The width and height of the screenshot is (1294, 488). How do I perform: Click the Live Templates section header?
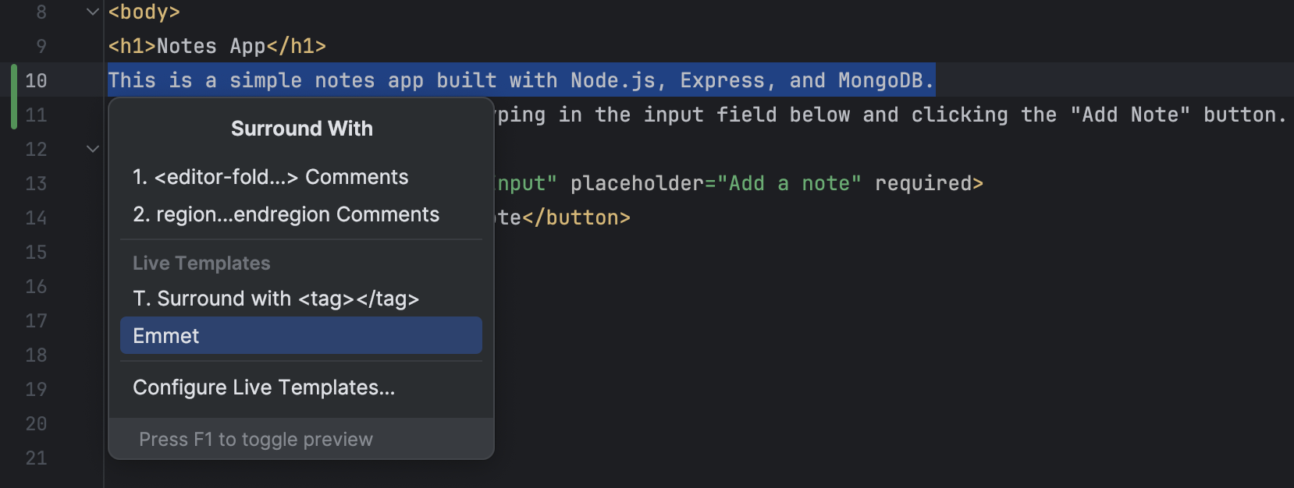pyautogui.click(x=201, y=263)
